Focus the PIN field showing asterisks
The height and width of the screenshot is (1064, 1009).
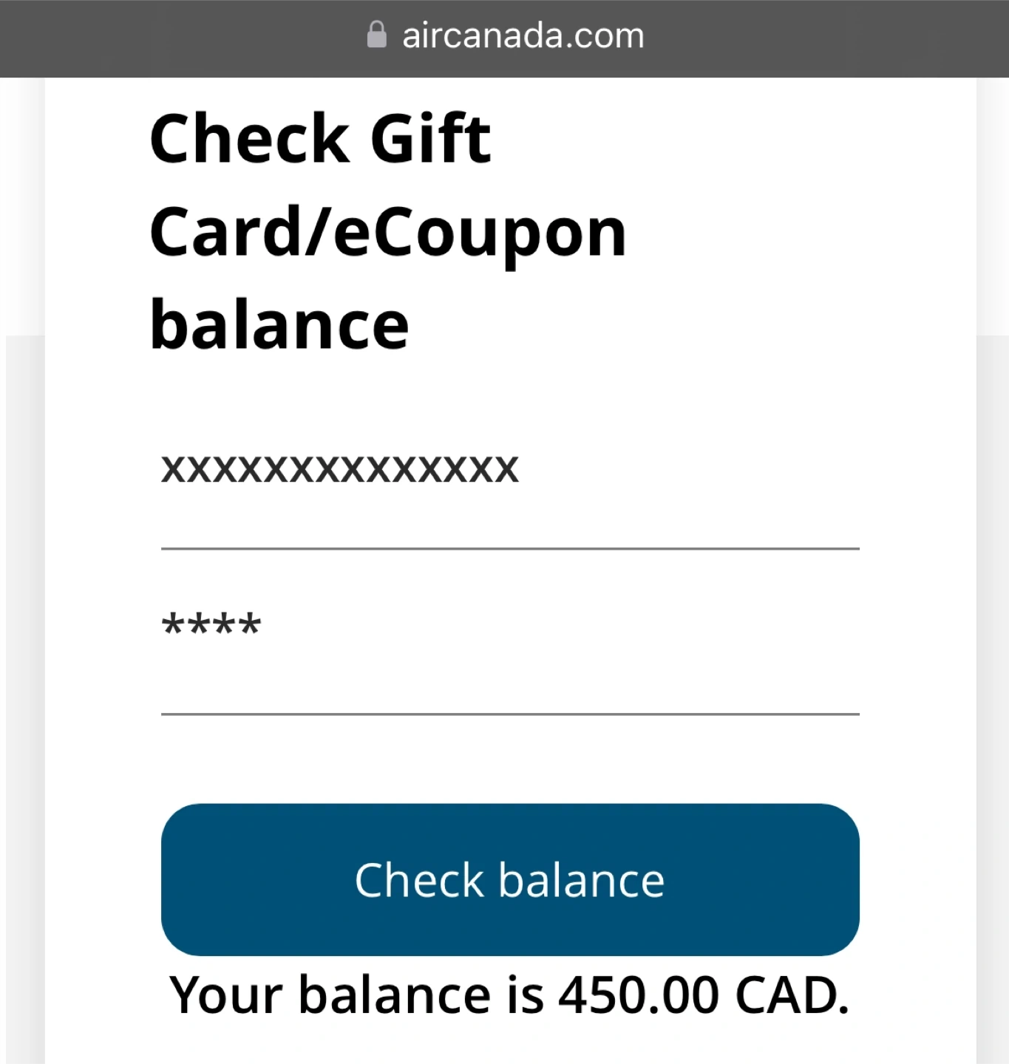pos(211,625)
